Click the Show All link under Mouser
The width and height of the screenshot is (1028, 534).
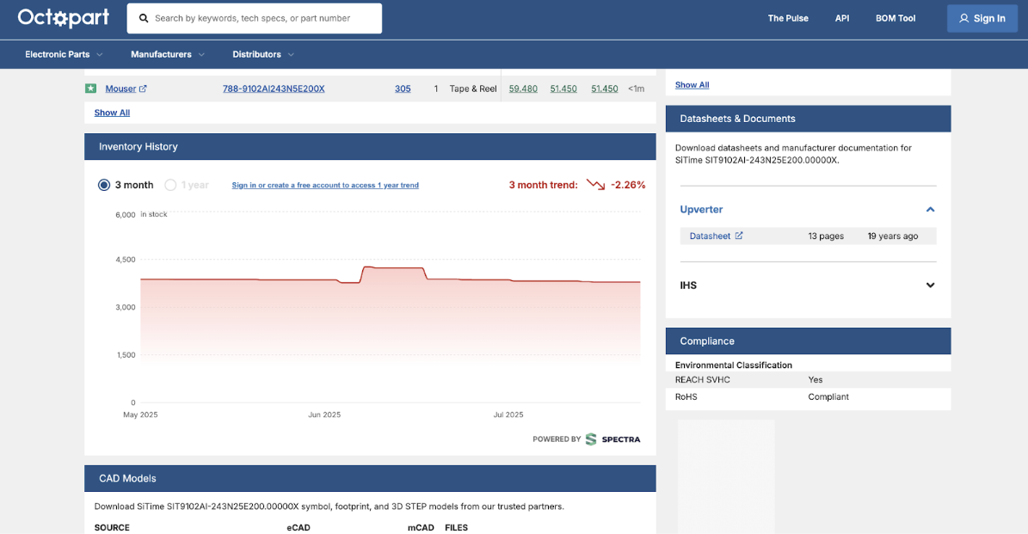112,113
